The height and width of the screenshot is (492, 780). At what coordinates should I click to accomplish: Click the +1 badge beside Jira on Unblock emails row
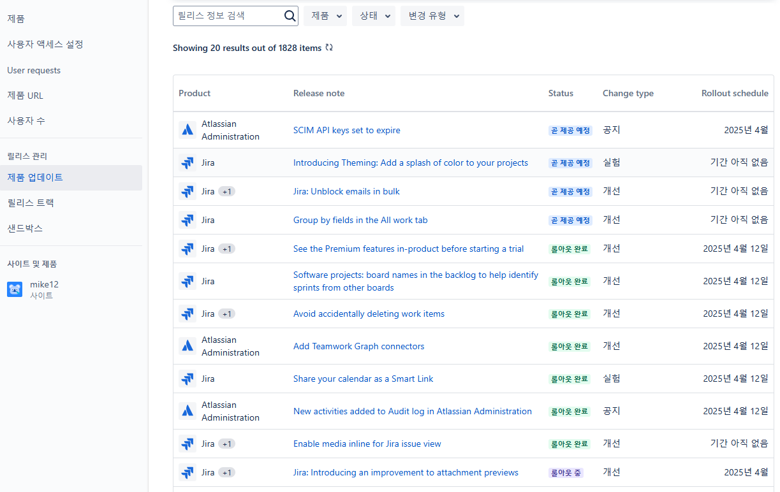tap(227, 191)
